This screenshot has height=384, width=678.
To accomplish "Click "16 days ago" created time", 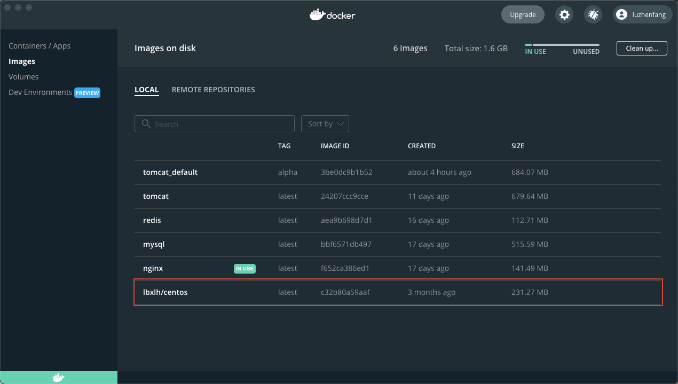I will [x=428, y=220].
